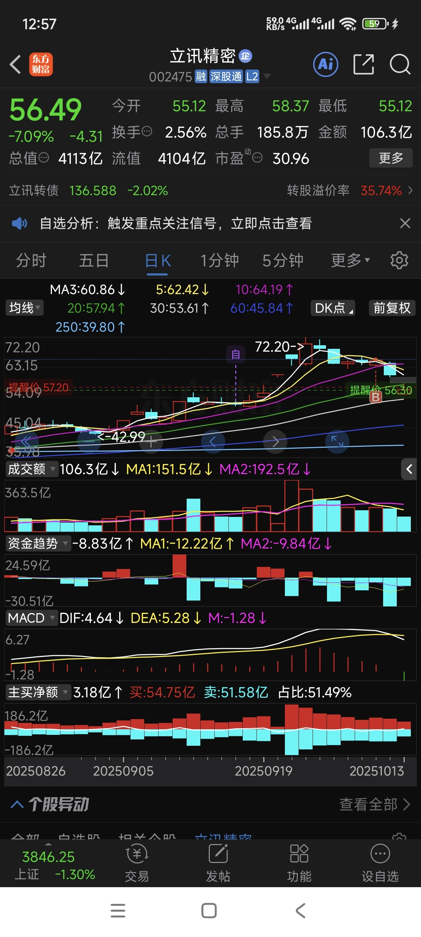Move chart right with right arrow button
The width and height of the screenshot is (421, 937).
(x=275, y=441)
